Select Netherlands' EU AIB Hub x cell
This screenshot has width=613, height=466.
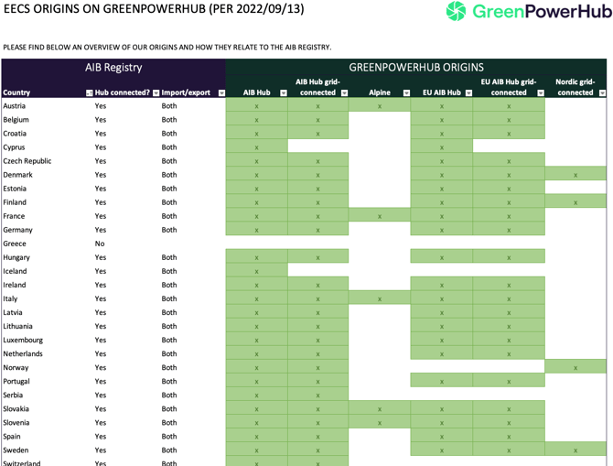coord(441,352)
